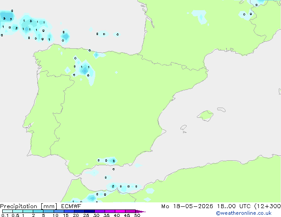Click the Precipitation [mm] title label

29,206
